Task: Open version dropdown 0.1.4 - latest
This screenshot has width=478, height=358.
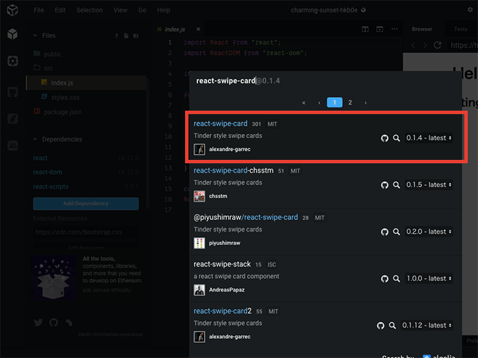Action: pos(429,138)
